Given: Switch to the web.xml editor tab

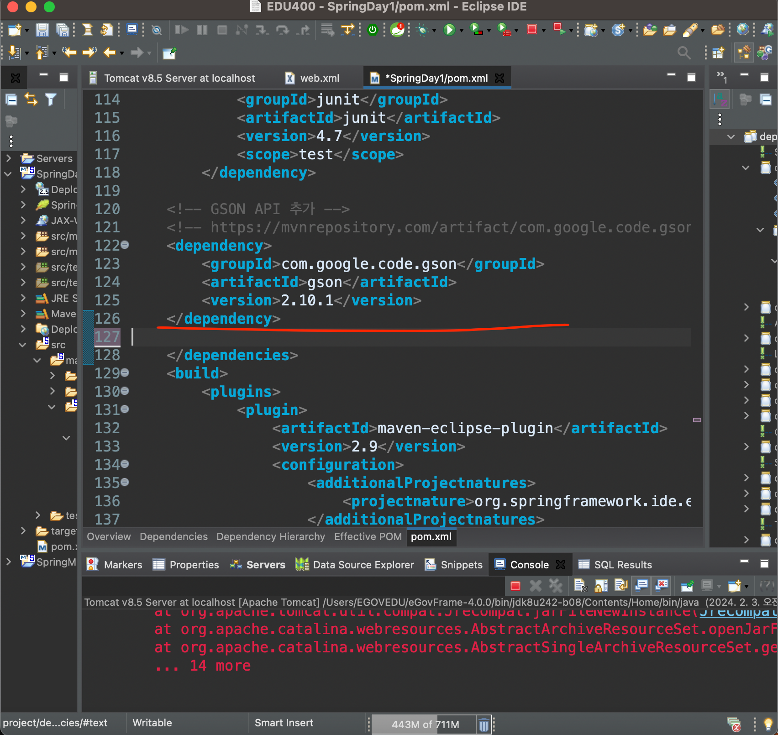Looking at the screenshot, I should [x=313, y=78].
